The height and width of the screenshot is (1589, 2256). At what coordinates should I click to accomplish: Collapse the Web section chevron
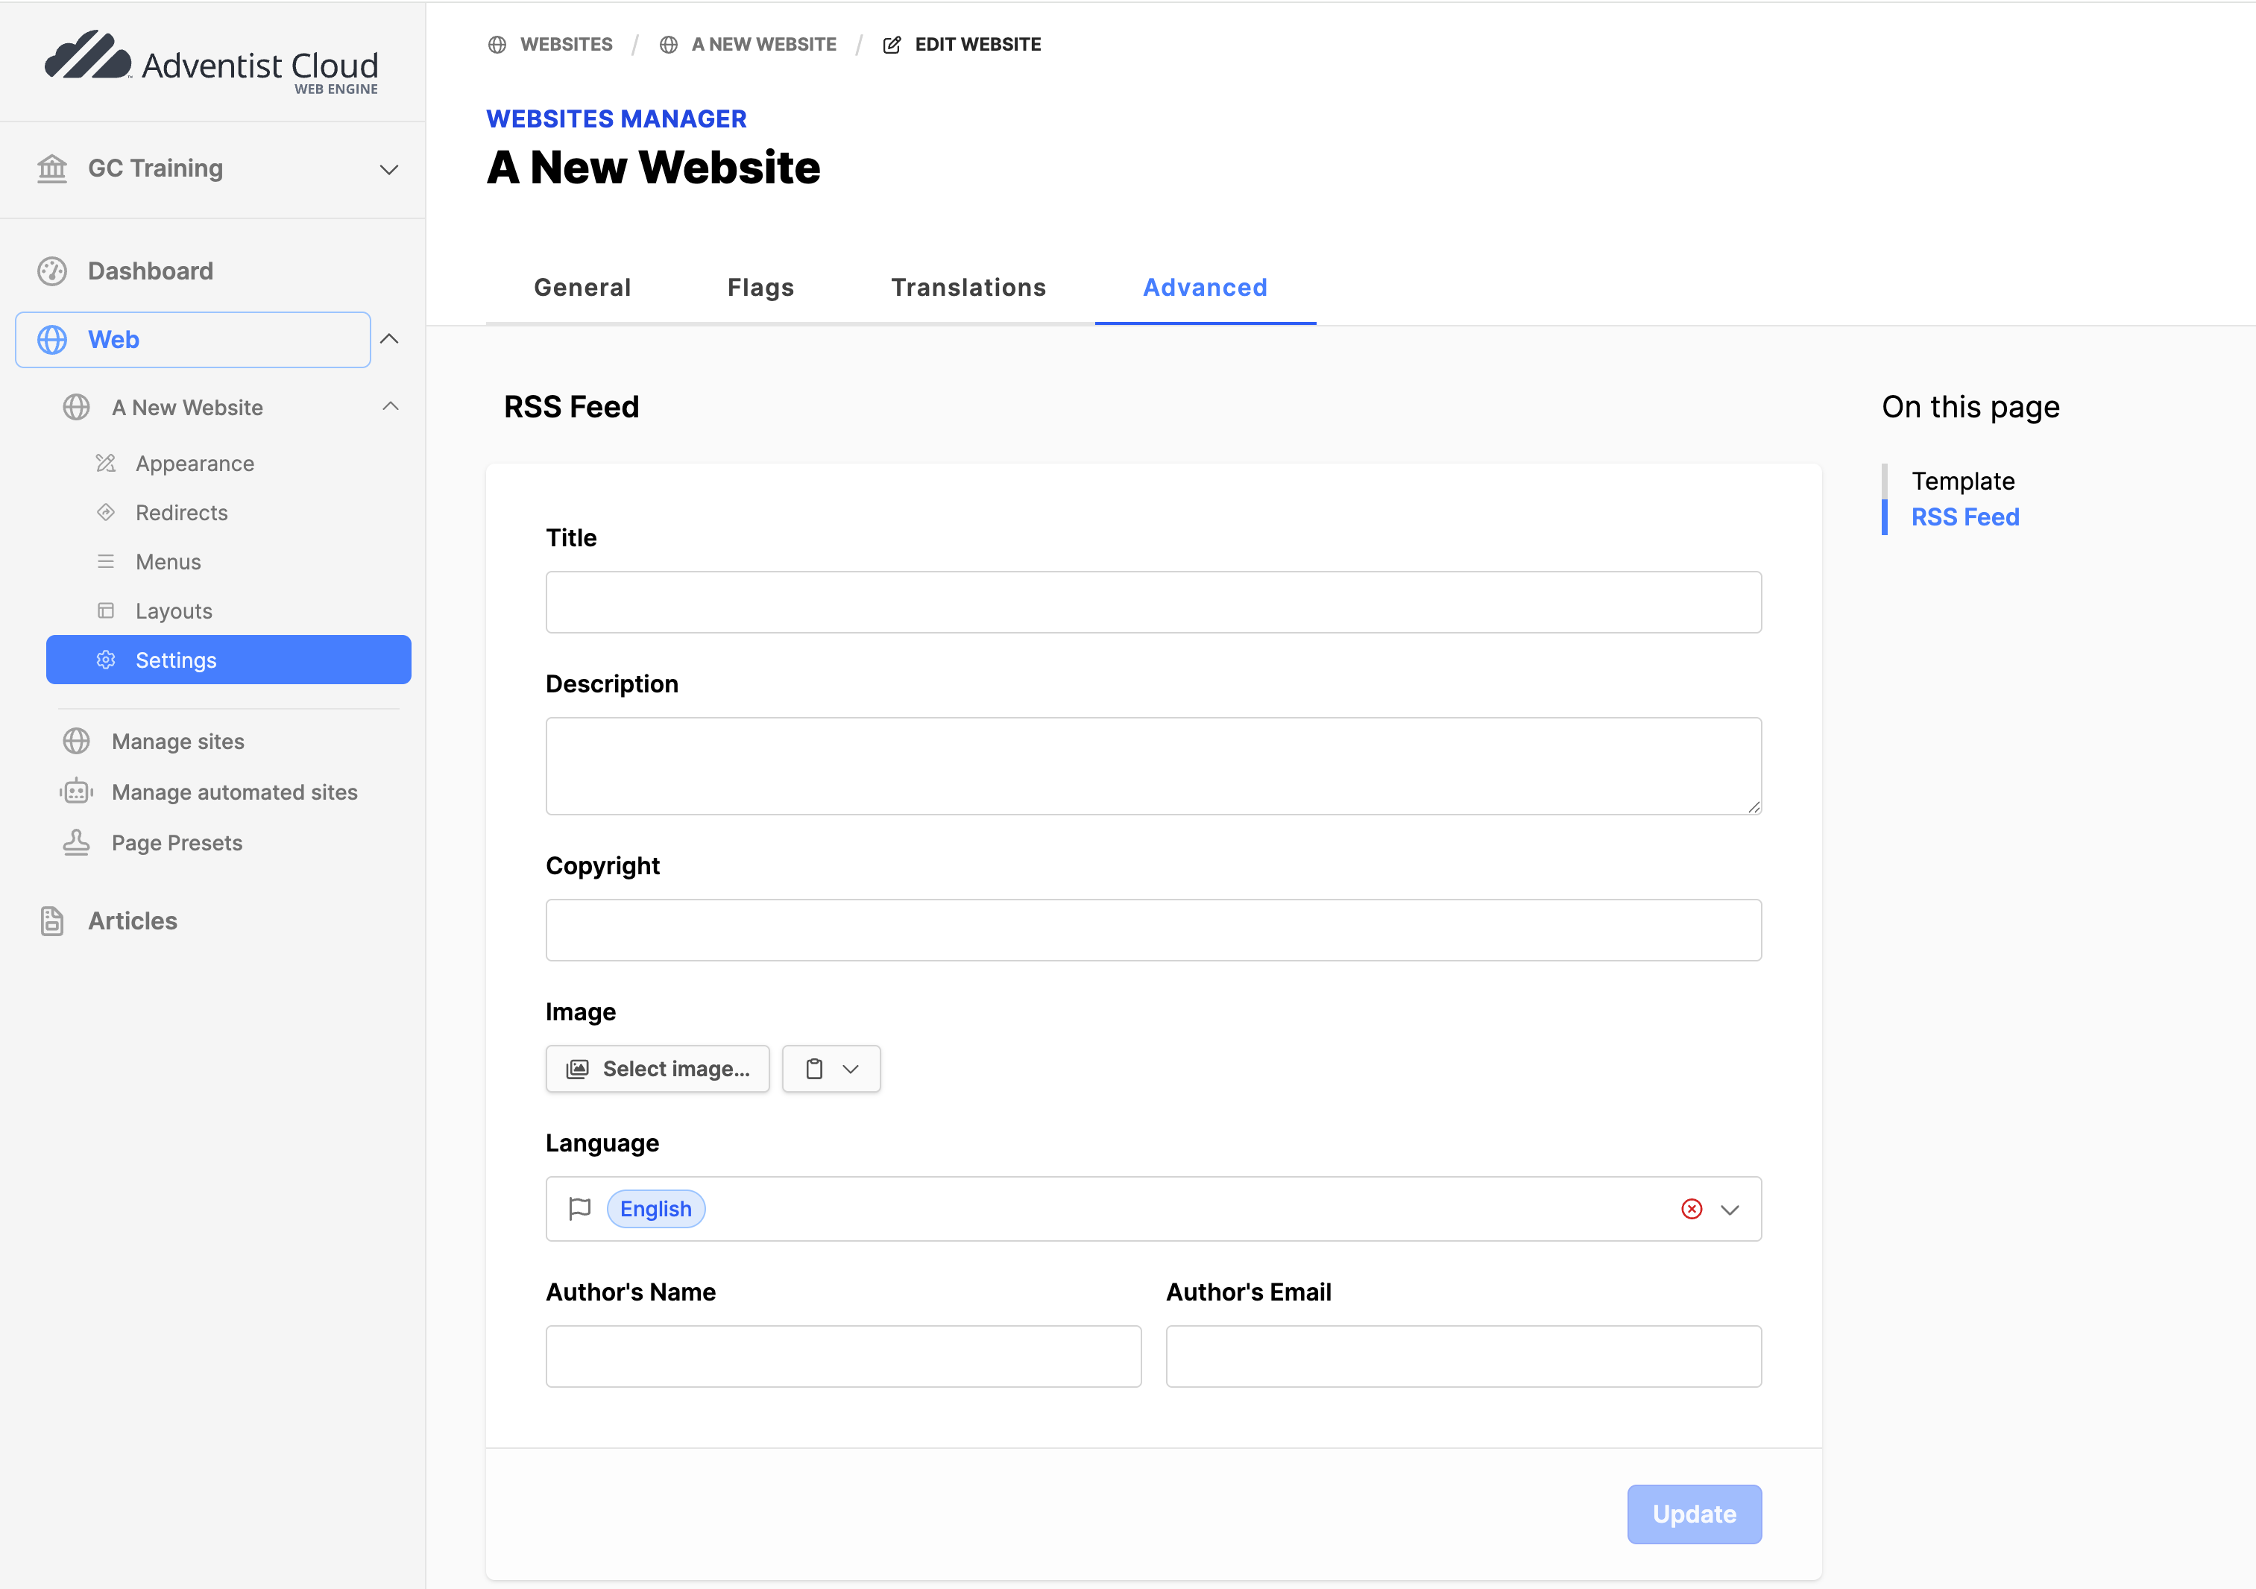point(389,339)
